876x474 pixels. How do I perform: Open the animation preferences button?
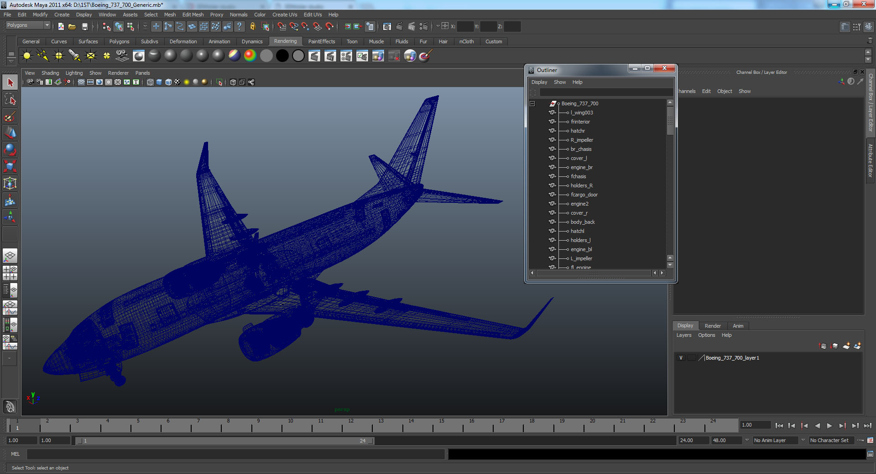[871, 440]
